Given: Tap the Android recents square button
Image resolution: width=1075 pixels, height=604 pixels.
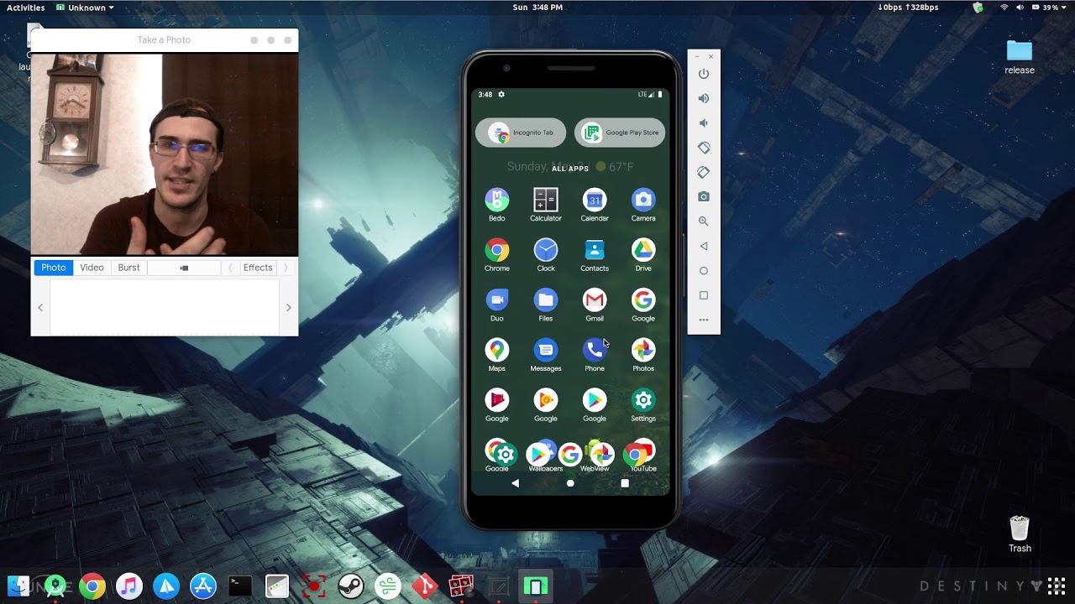Looking at the screenshot, I should (625, 483).
